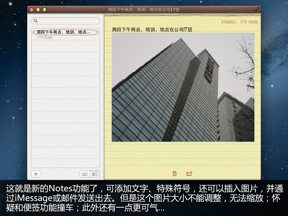
Task: Click the date "2月20日, 下午 10:05"
Action: (240, 22)
